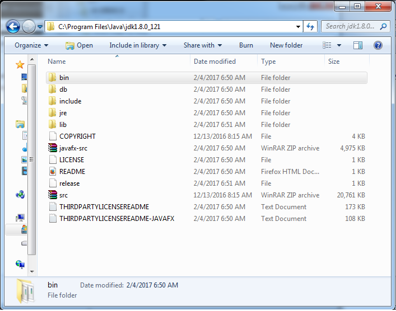Click the 'COPYRIGHT' file name
The height and width of the screenshot is (311, 396).
pyautogui.click(x=77, y=136)
